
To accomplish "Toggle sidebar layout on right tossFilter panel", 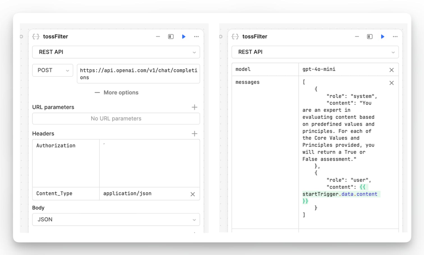I will [370, 36].
